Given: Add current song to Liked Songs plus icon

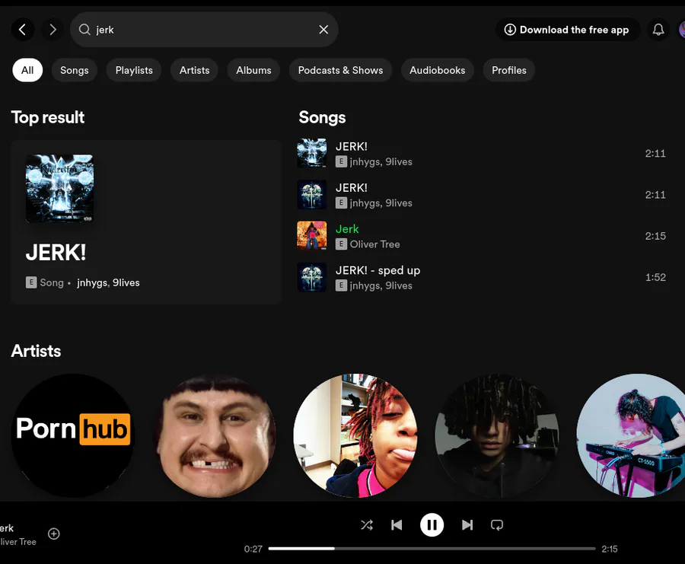Looking at the screenshot, I should click(54, 534).
